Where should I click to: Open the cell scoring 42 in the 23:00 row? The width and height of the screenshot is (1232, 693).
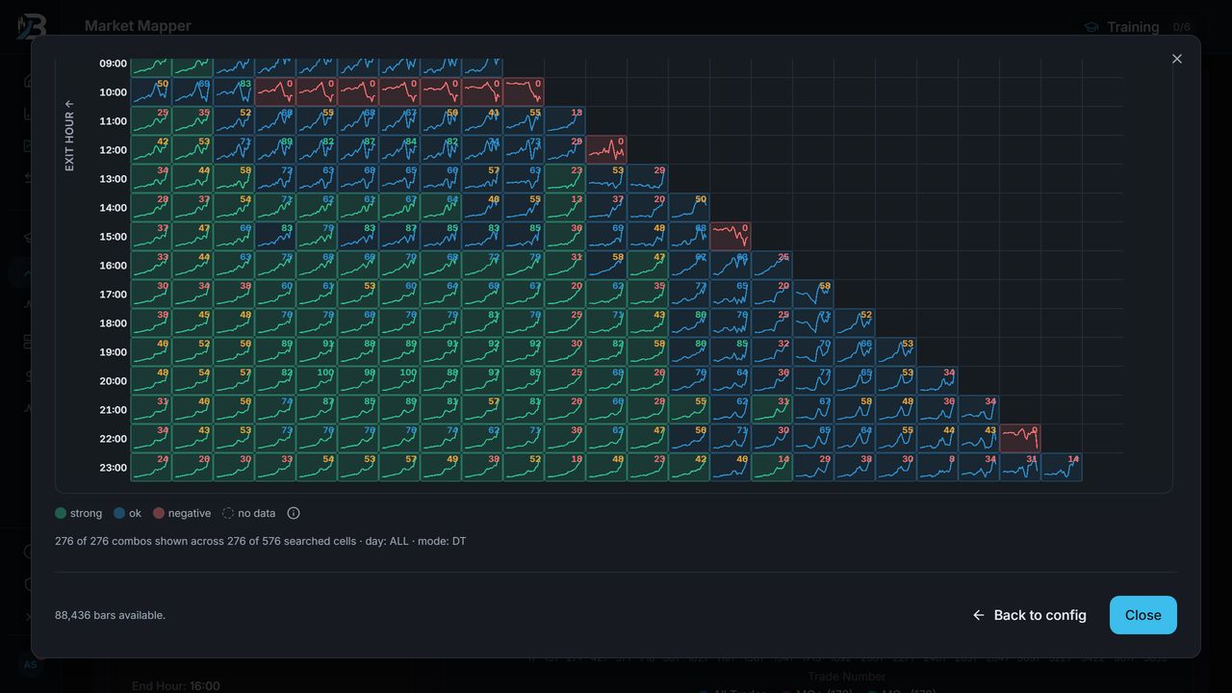689,467
